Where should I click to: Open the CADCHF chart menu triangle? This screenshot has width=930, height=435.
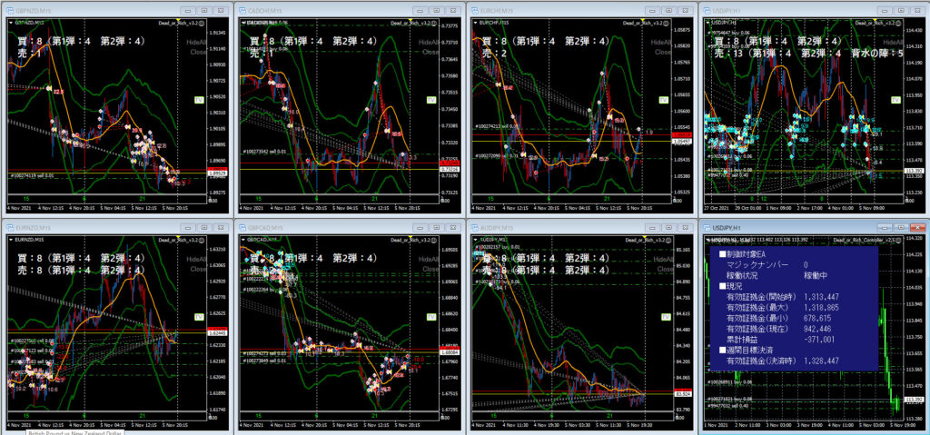tap(242, 23)
